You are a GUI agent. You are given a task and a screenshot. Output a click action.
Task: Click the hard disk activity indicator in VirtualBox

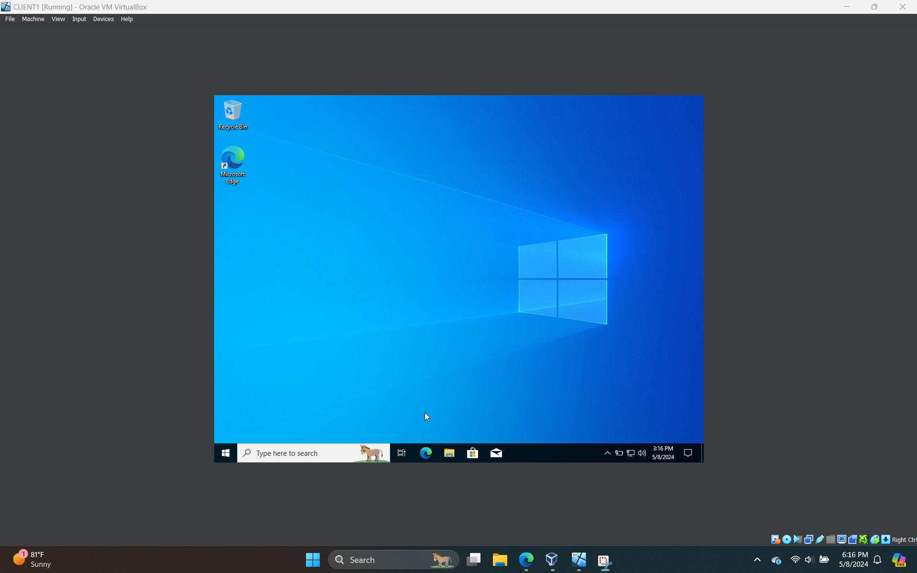[x=775, y=540]
